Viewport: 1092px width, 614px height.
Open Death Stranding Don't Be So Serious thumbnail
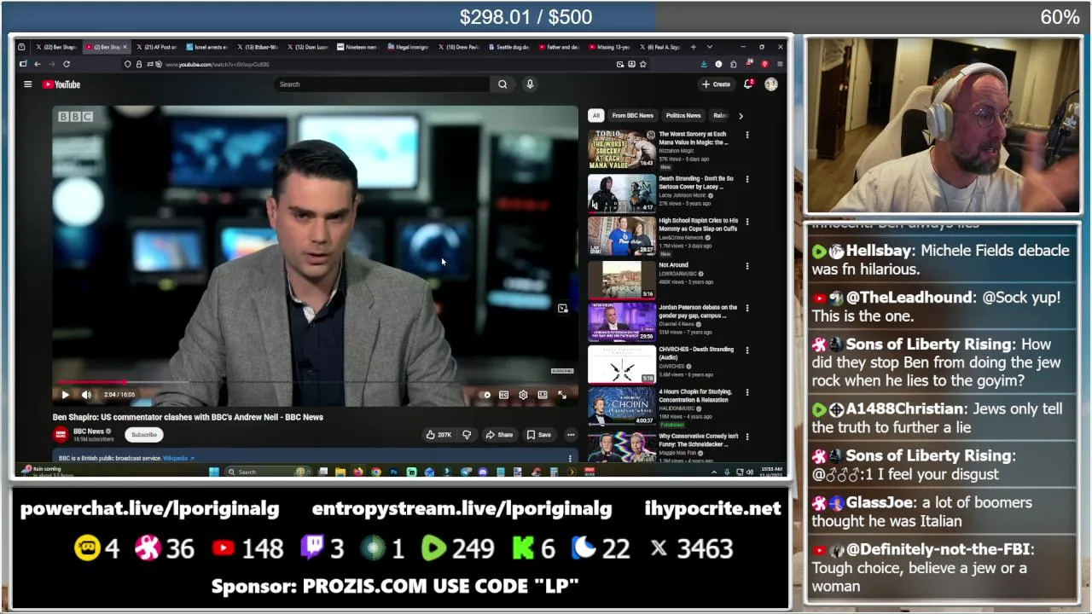click(622, 193)
